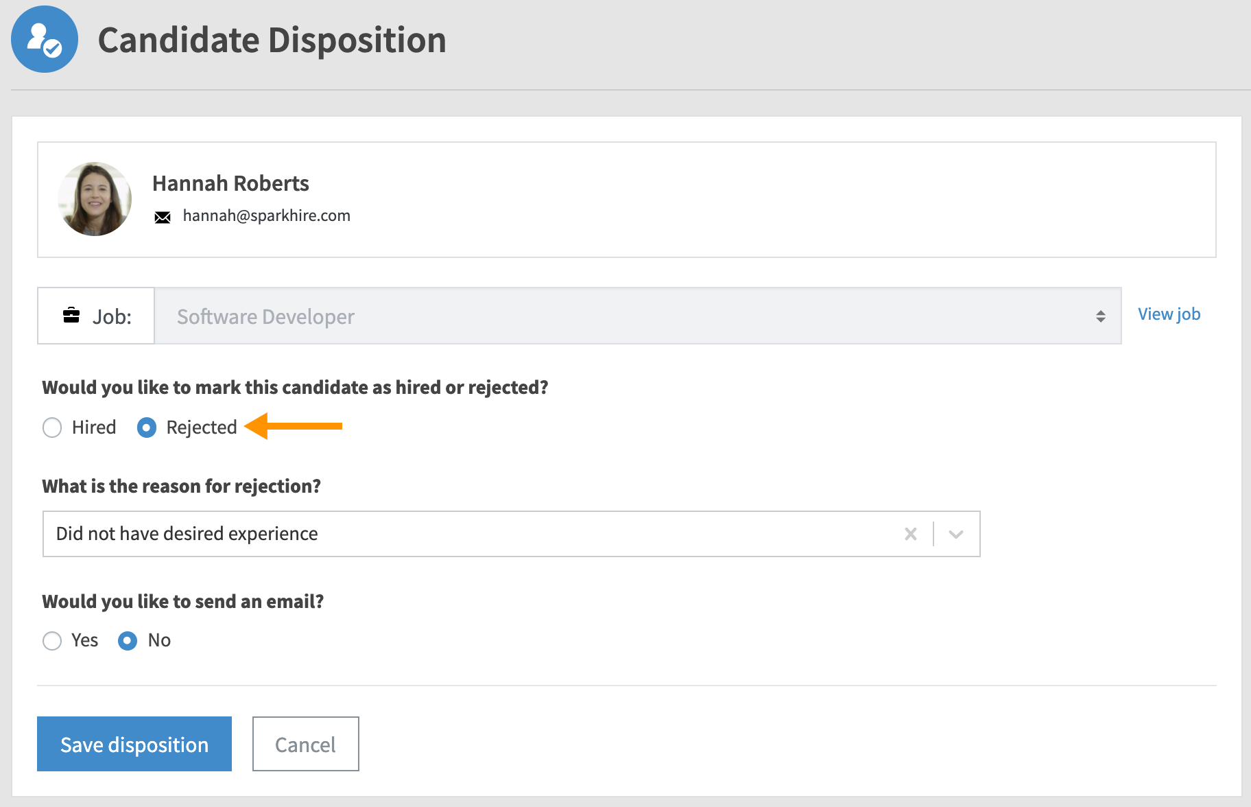Click the Candidate Disposition header icon
1251x807 pixels.
pyautogui.click(x=45, y=39)
